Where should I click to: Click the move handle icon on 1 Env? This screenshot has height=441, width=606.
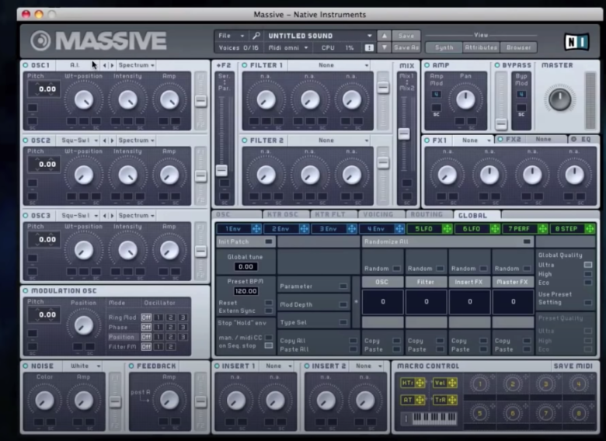tap(256, 228)
